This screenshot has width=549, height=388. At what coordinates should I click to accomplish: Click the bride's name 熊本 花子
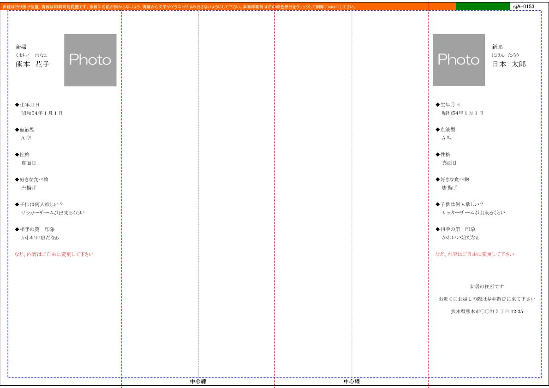[x=32, y=65]
